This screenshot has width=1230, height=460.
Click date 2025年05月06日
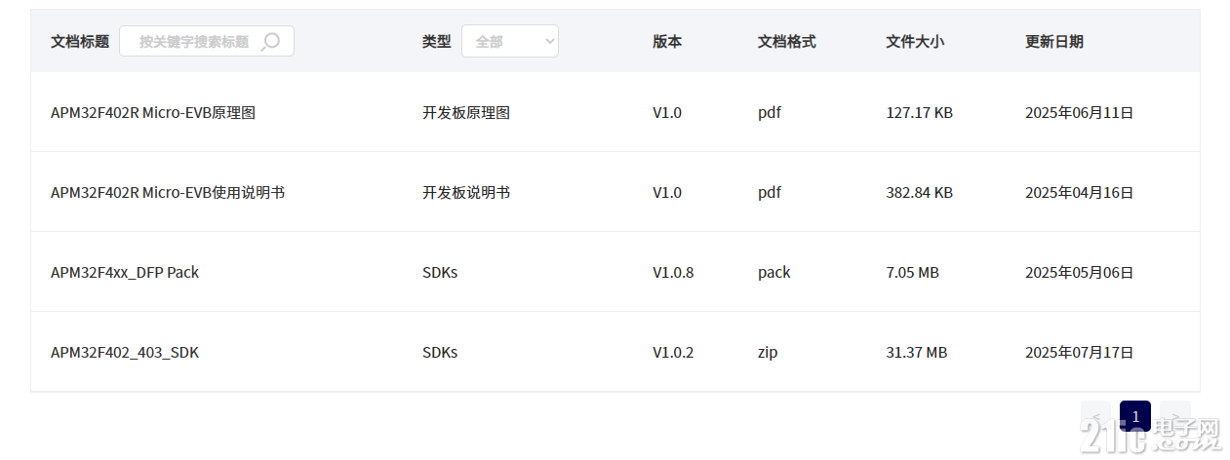(x=1080, y=273)
